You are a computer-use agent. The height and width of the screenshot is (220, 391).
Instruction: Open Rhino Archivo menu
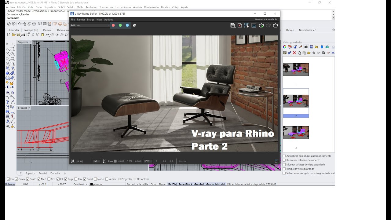click(x=10, y=7)
